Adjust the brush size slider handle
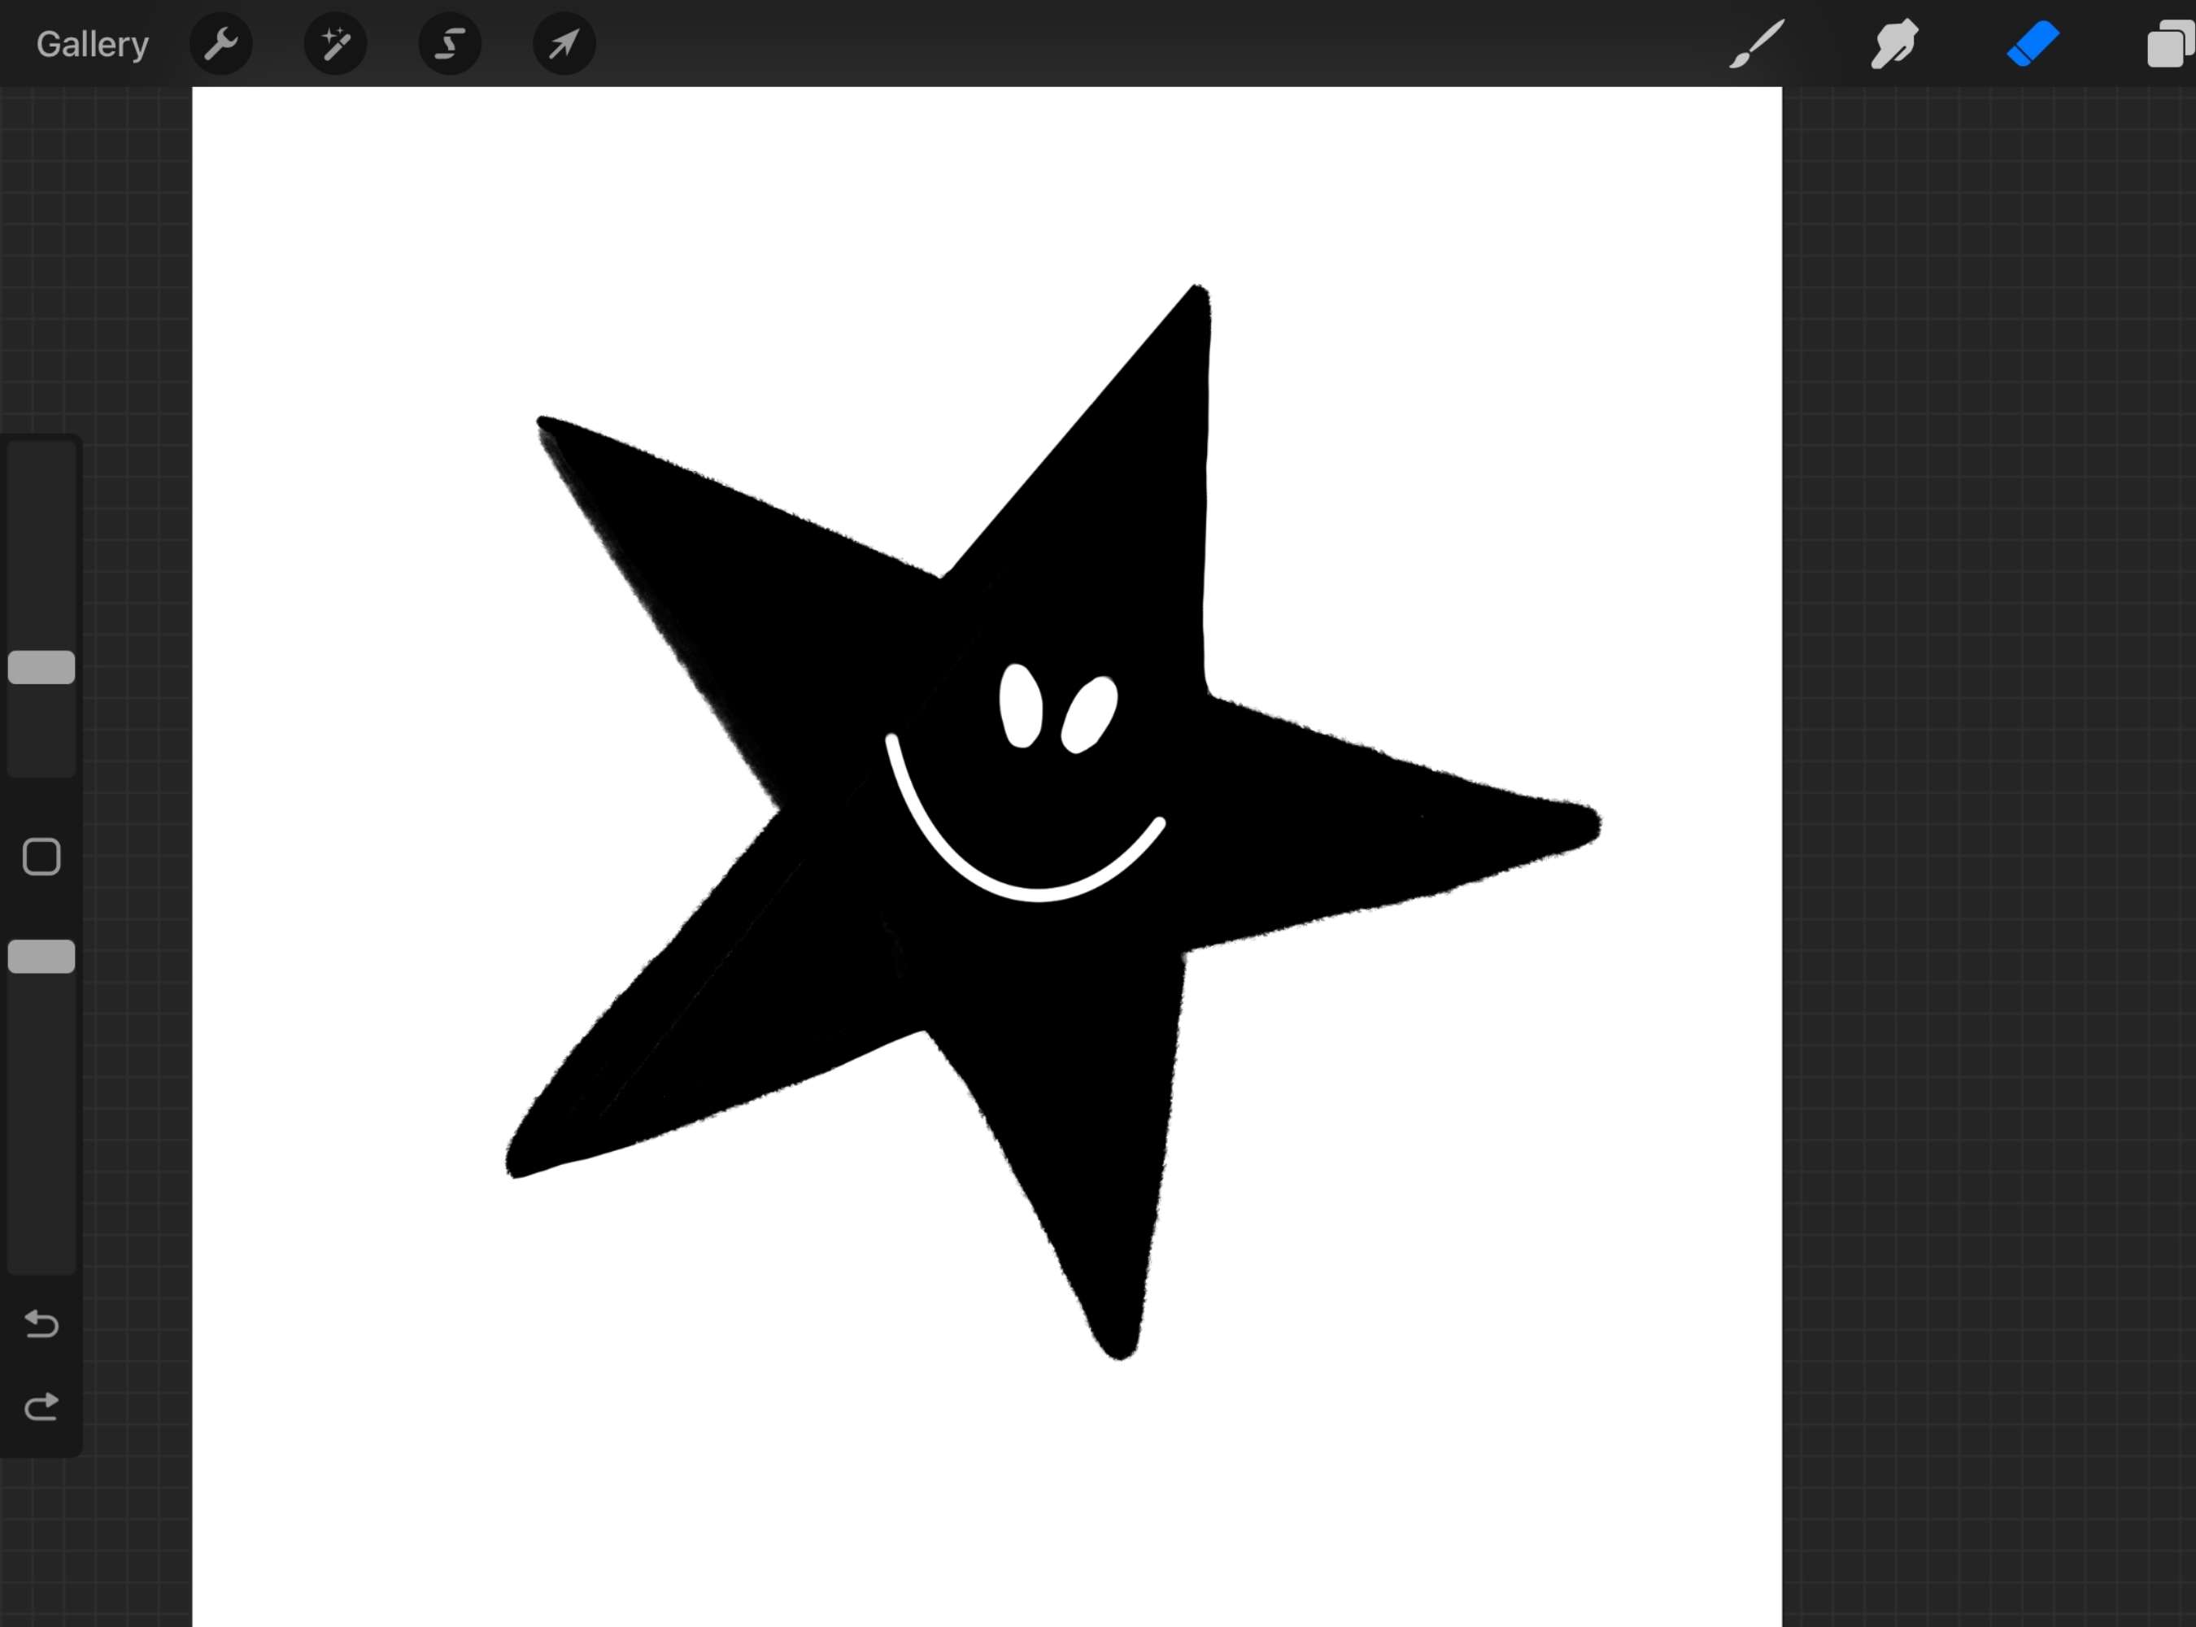This screenshot has height=1627, width=2196. 41,668
